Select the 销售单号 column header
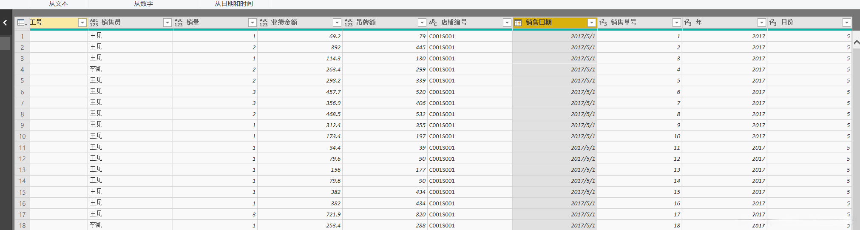Image resolution: width=860 pixels, height=230 pixels. pos(640,23)
